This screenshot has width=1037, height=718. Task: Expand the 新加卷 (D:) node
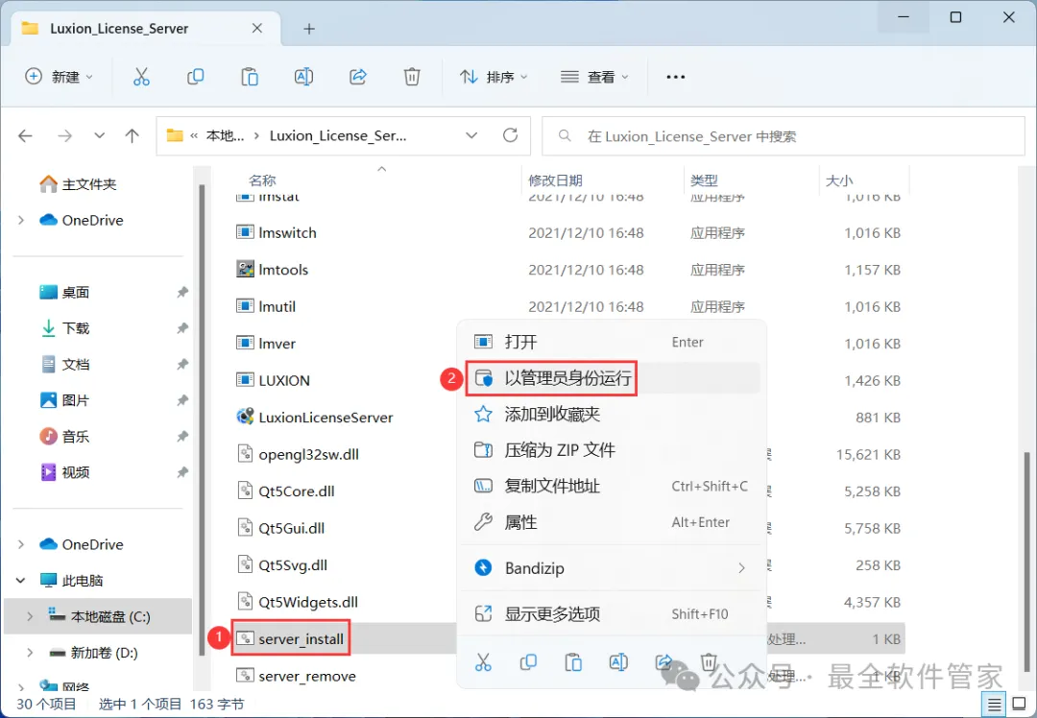click(30, 653)
